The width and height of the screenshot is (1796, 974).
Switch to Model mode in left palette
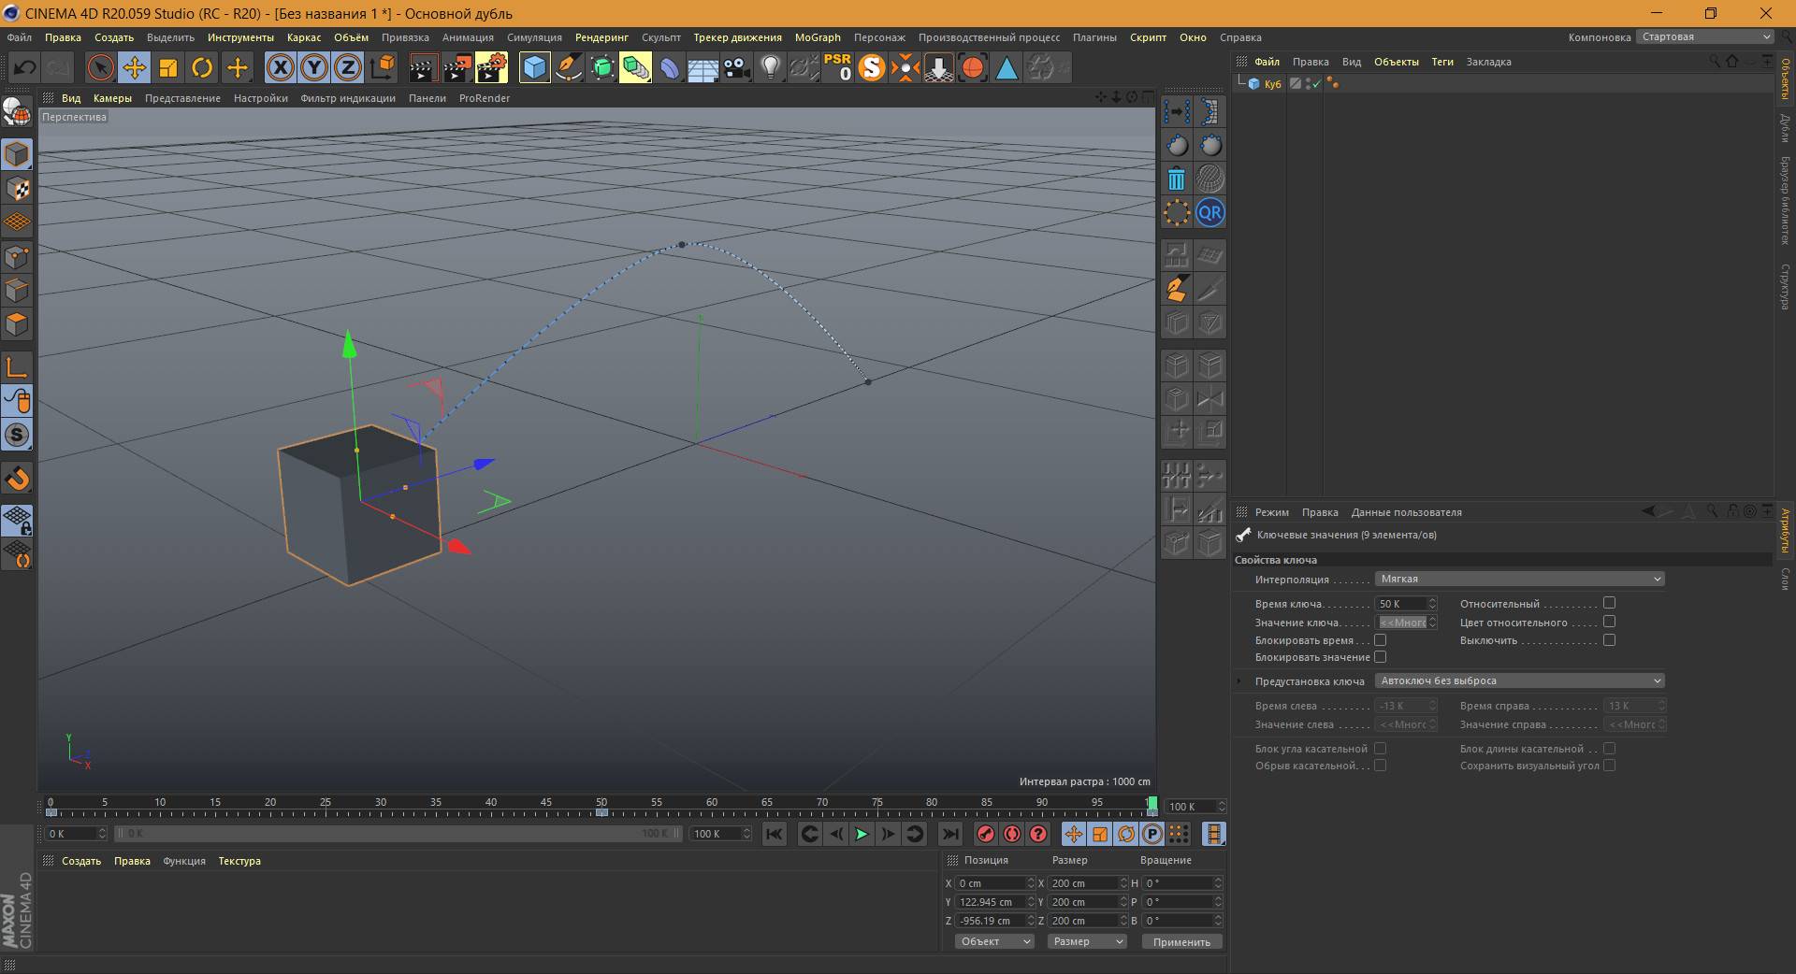coord(17,154)
